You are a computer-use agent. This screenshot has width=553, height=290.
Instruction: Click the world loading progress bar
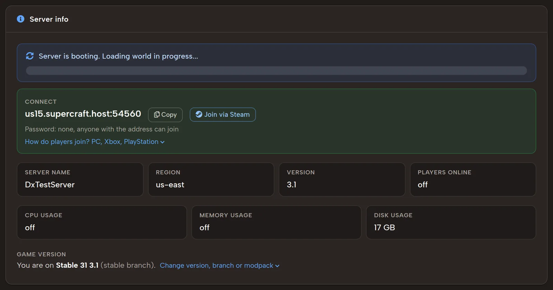click(x=276, y=71)
